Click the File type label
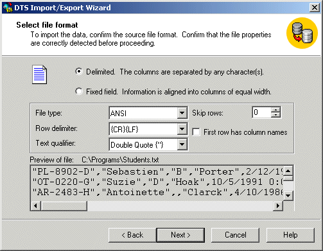 point(49,113)
